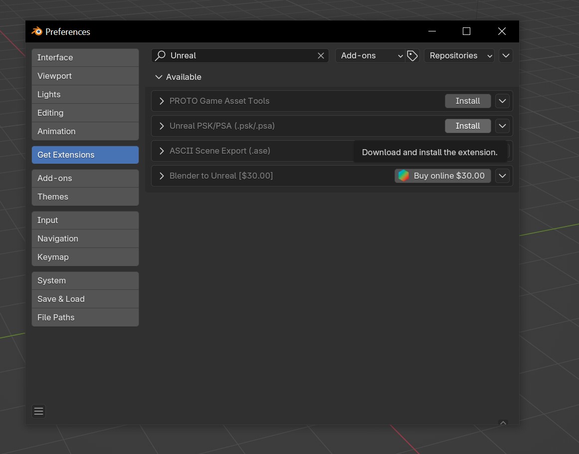Screen dimensions: 579x454
Task: Expand Unreal PSK/PSA details
Action: 162,126
